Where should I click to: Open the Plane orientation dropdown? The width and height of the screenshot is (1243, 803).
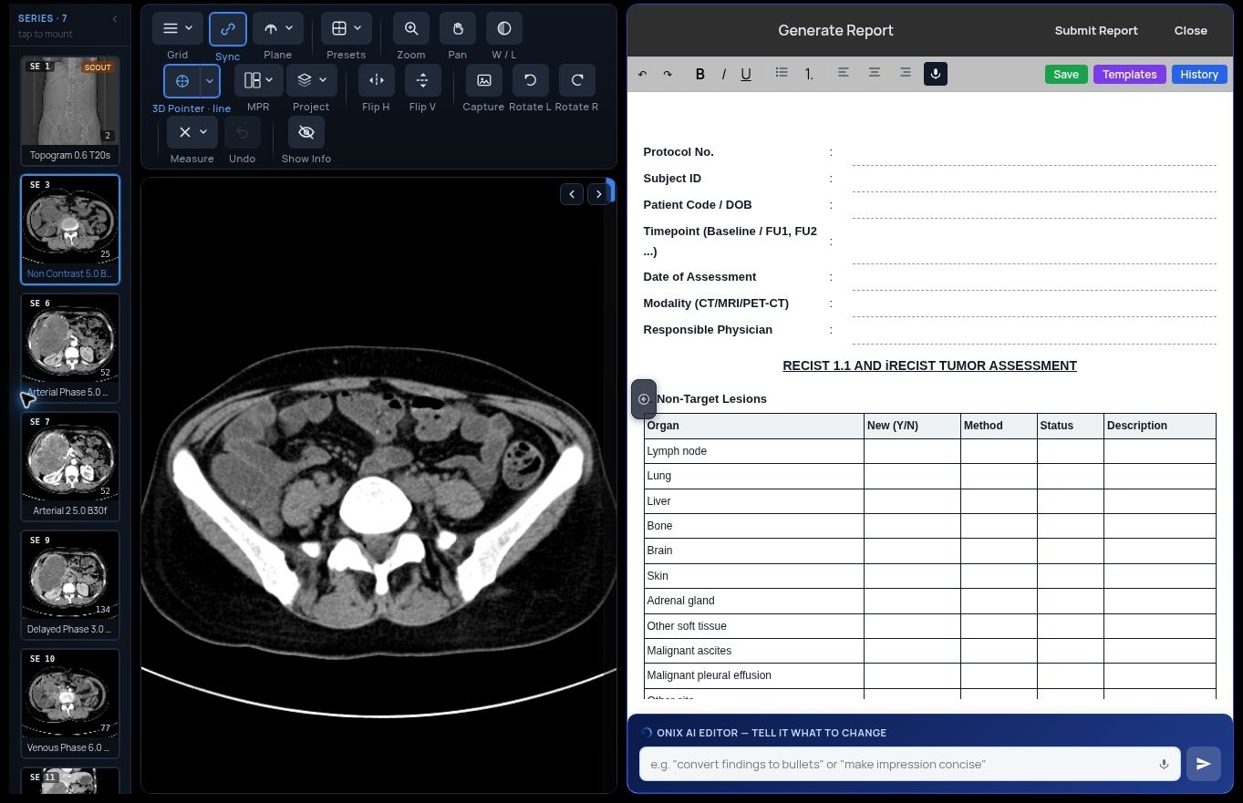coord(278,29)
